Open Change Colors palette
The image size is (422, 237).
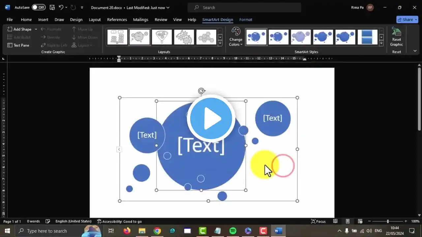pos(236,37)
